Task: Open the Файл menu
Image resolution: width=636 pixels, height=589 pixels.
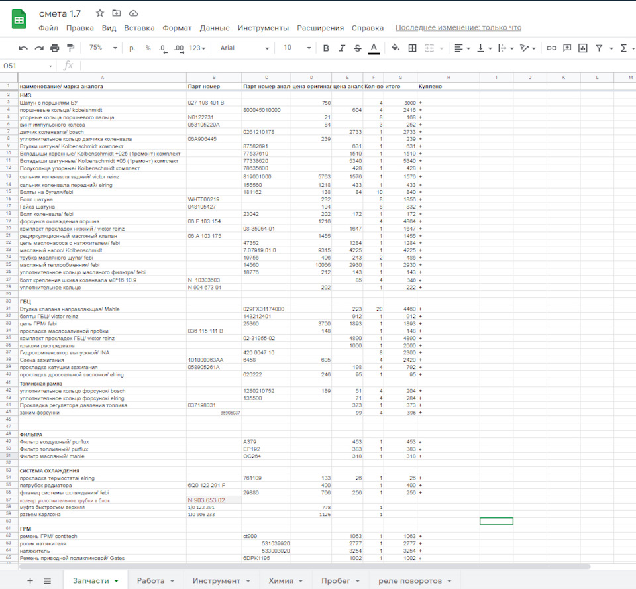Action: 48,28
